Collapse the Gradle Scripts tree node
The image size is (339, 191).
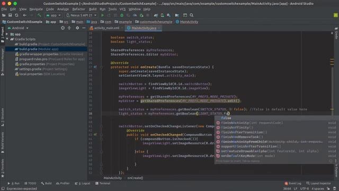[7, 39]
